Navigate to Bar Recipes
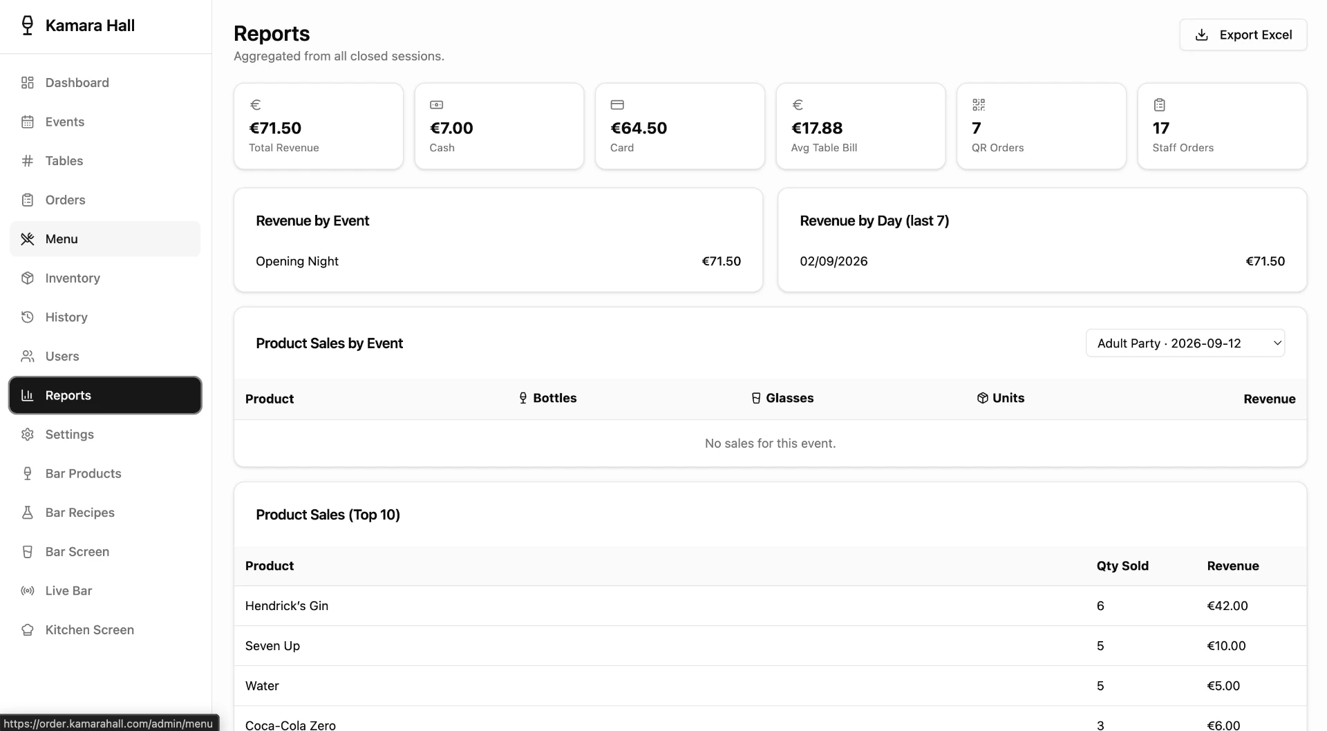Screen dimensions: 1327x731 [105, 513]
